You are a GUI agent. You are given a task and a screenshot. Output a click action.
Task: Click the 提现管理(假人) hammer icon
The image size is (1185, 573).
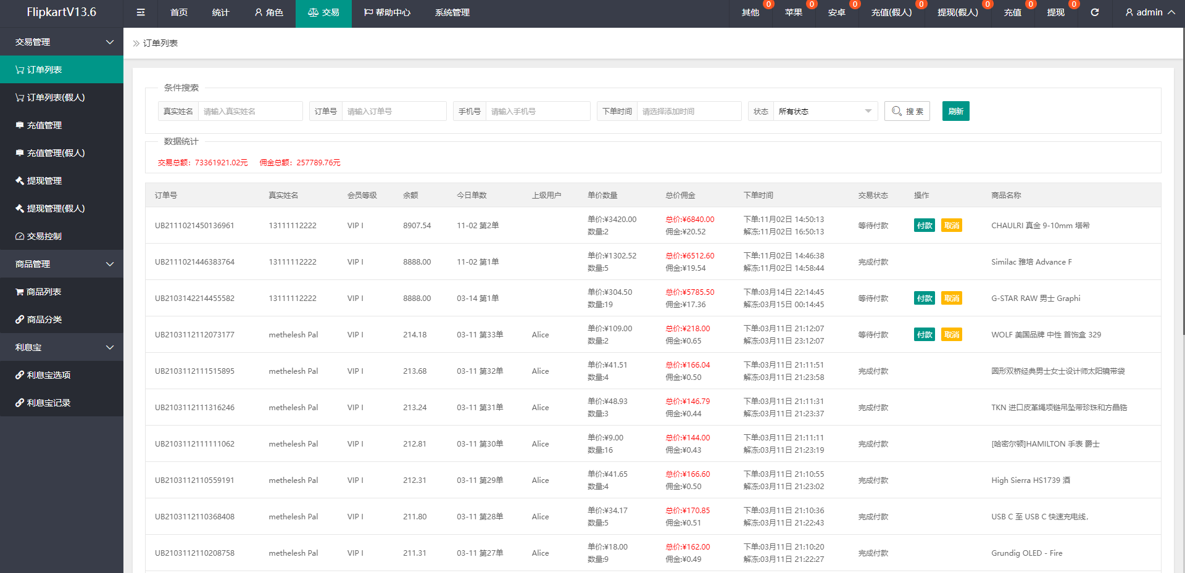point(20,208)
